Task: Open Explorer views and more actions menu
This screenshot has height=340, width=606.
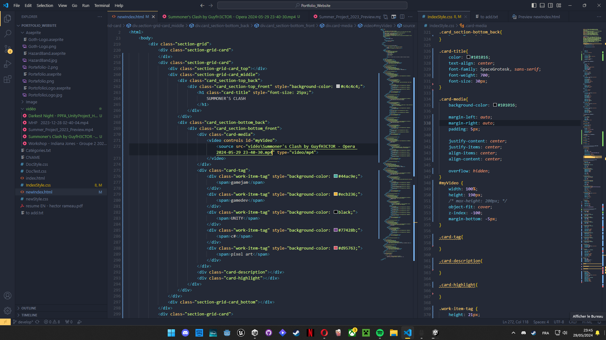Action: coord(100,17)
